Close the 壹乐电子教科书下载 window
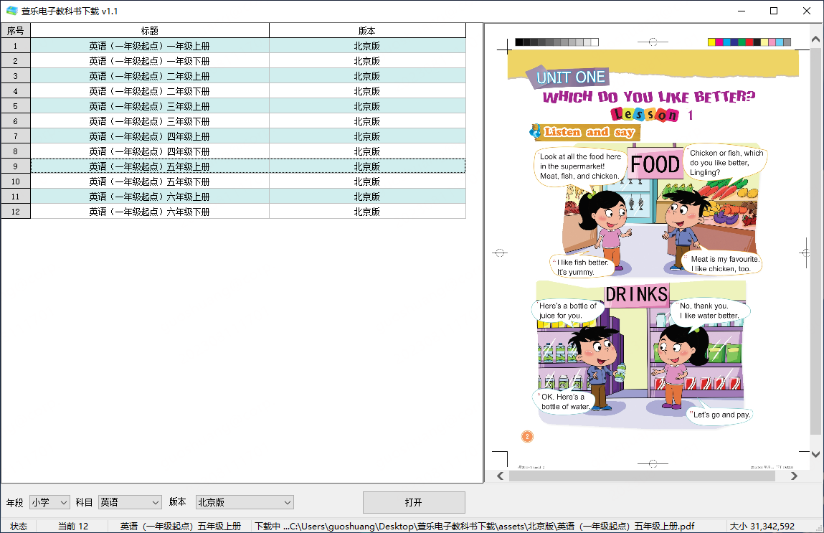The width and height of the screenshot is (824, 533). [x=807, y=11]
